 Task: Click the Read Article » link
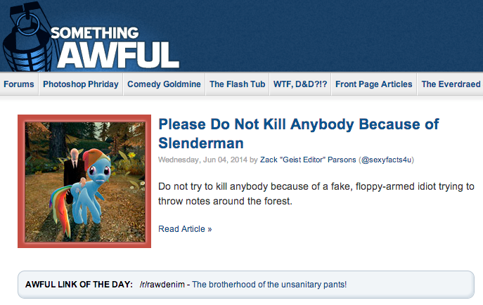(185, 229)
